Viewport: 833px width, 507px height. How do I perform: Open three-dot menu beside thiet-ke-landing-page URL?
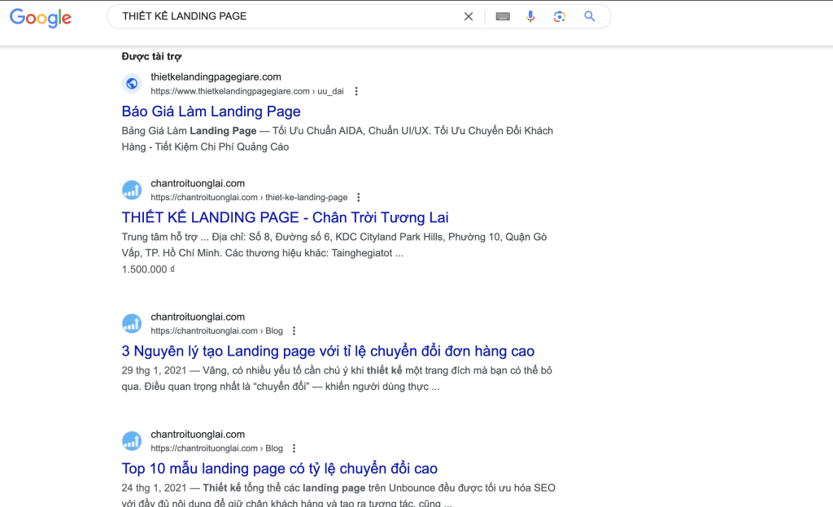359,198
